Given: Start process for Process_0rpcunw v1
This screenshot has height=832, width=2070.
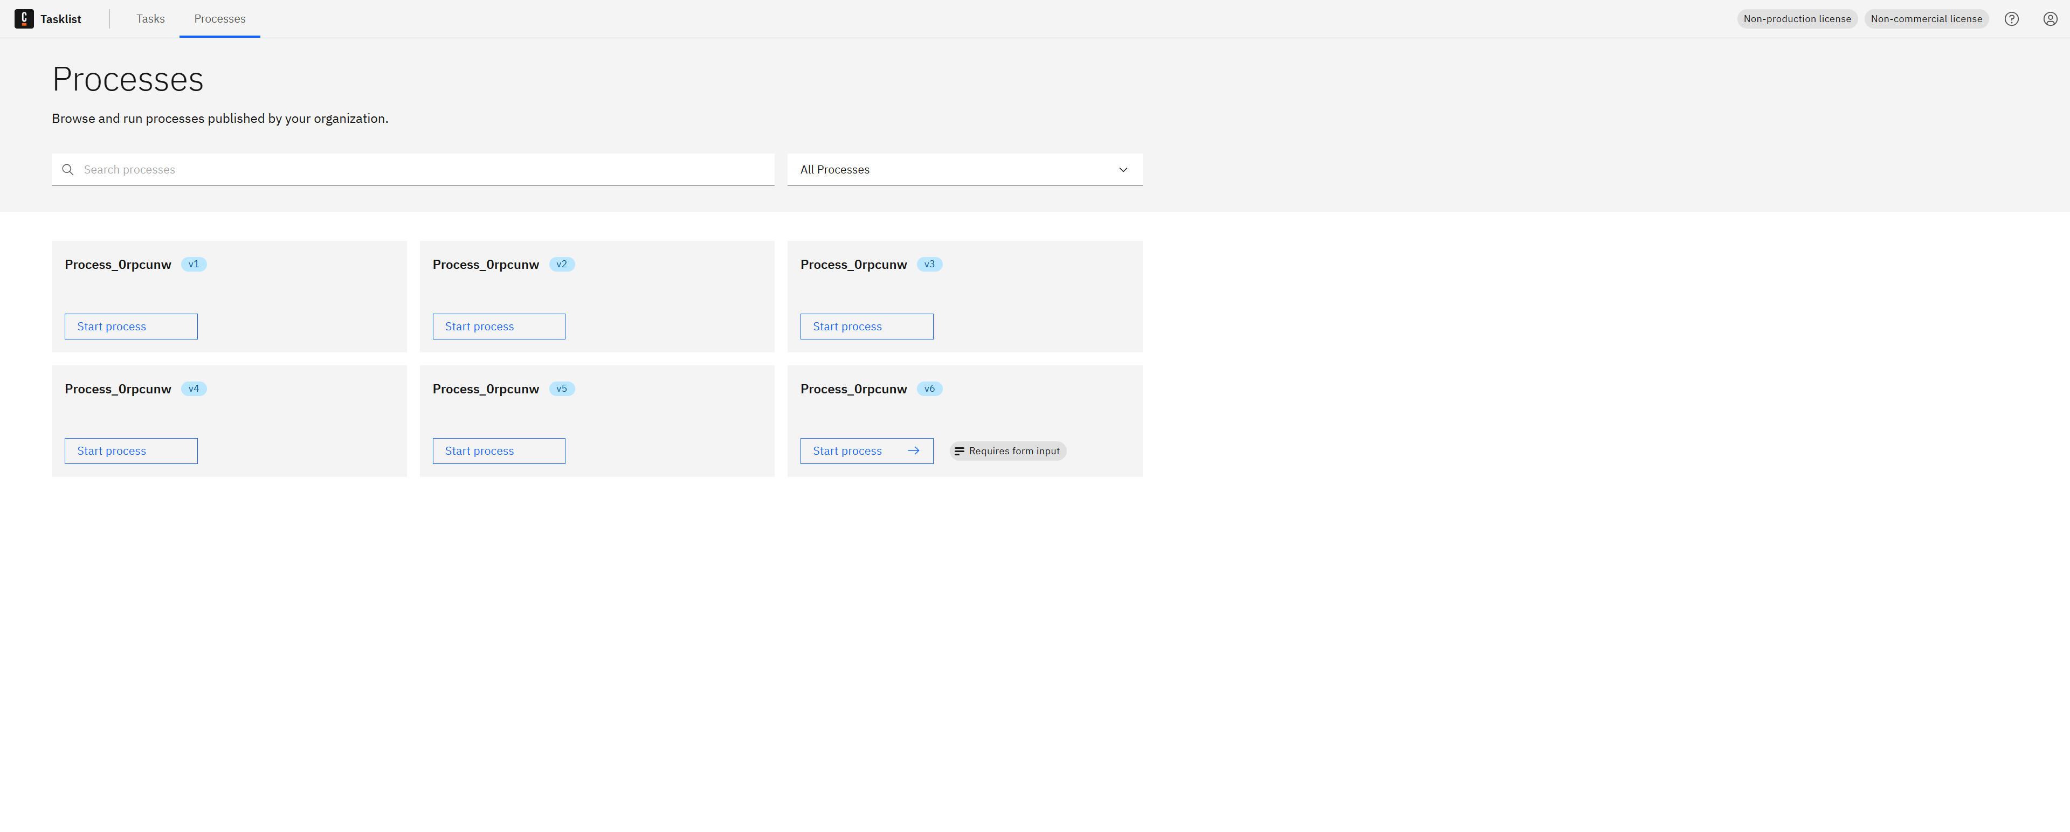Looking at the screenshot, I should pyautogui.click(x=131, y=326).
